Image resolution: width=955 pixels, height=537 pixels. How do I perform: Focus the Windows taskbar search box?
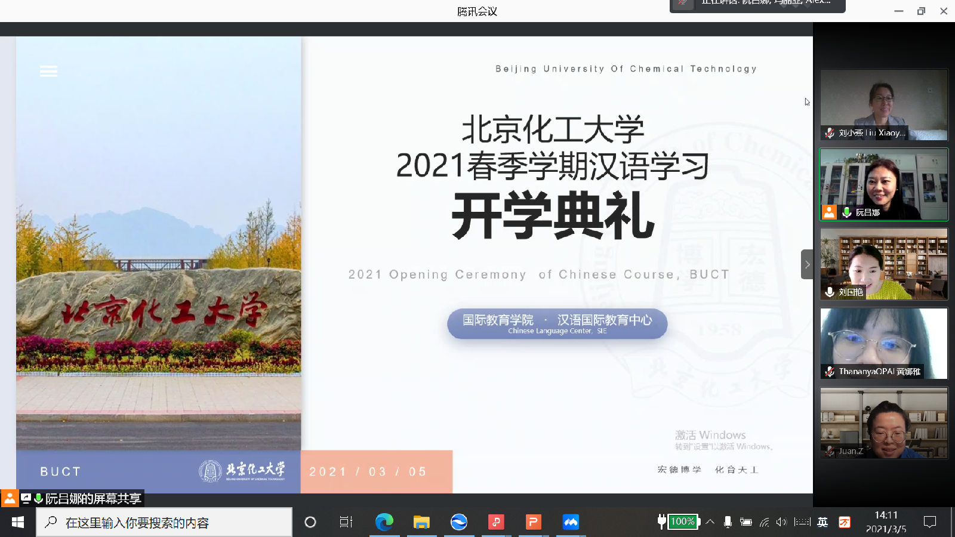164,523
